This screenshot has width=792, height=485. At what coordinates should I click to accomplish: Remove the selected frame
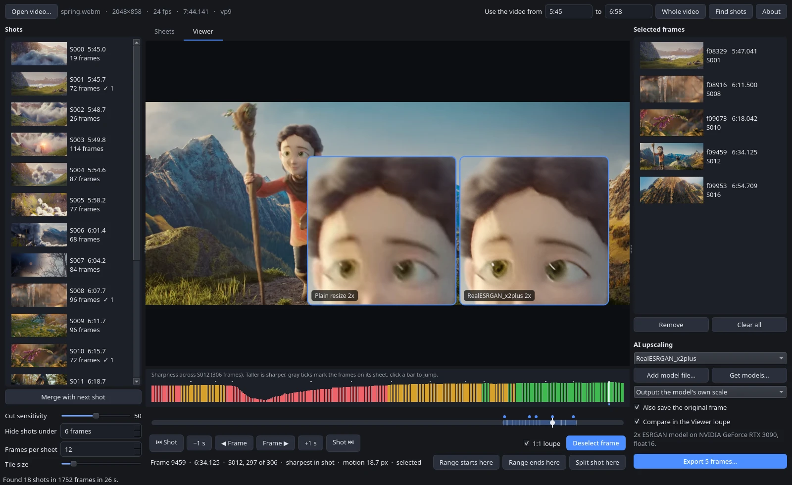(x=671, y=325)
